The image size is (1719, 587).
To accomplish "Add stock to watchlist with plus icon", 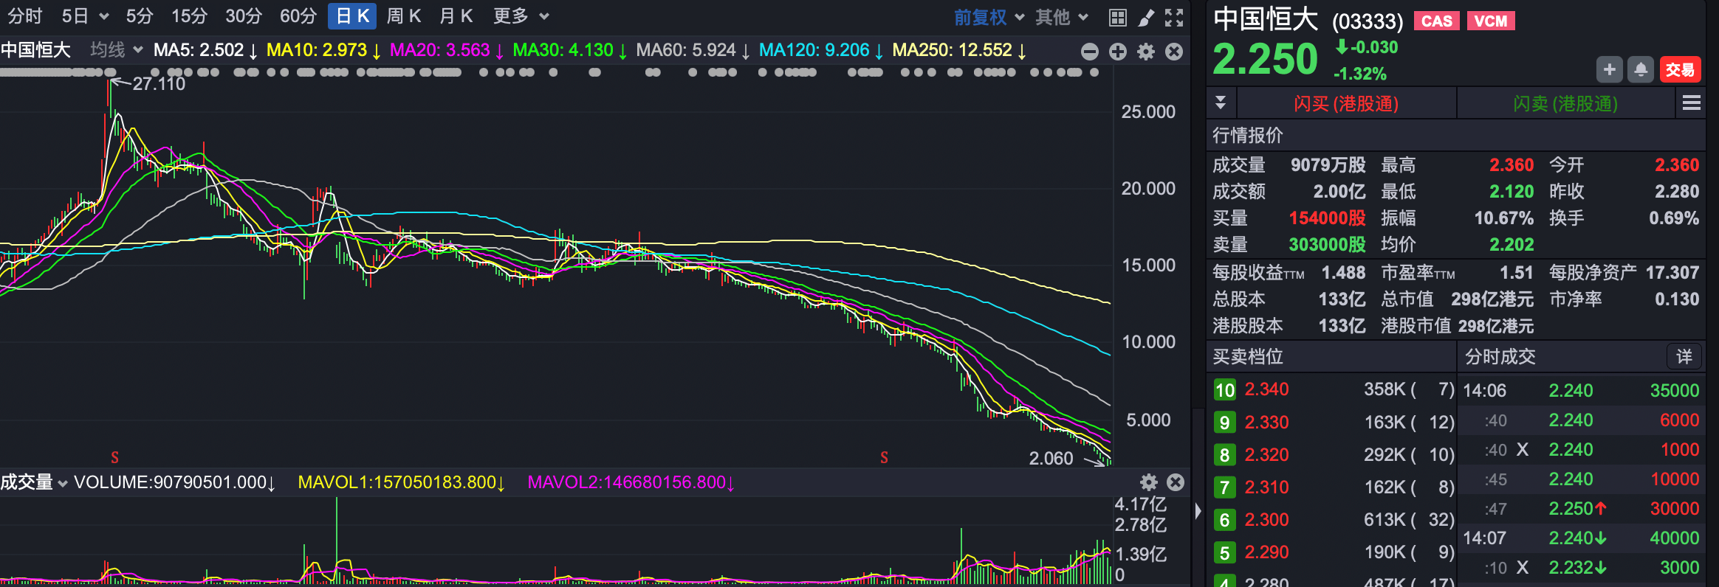I will pos(1610,70).
